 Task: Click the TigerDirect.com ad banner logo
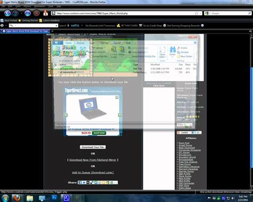point(76,91)
